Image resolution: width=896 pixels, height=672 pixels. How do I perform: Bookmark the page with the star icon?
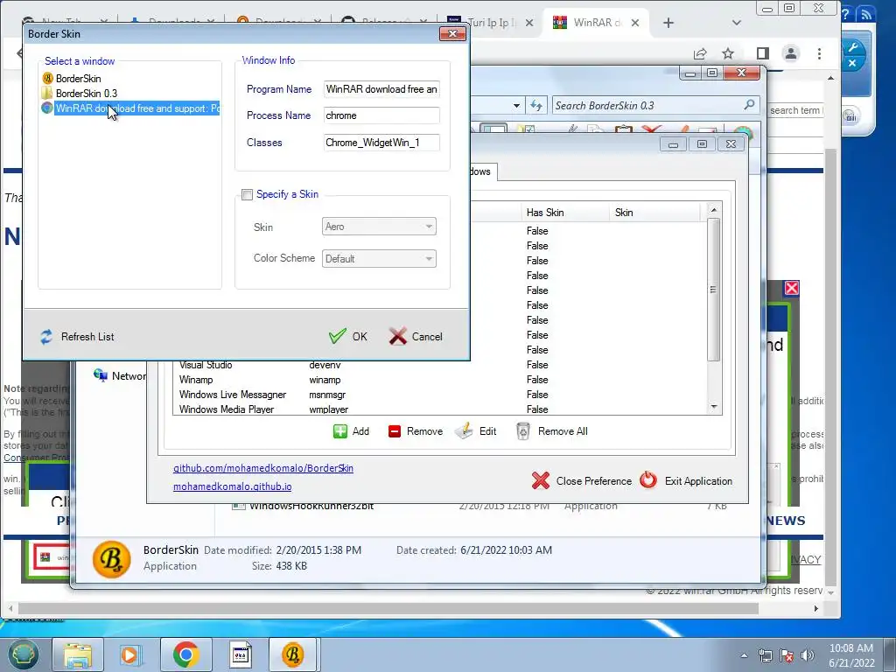pos(727,53)
